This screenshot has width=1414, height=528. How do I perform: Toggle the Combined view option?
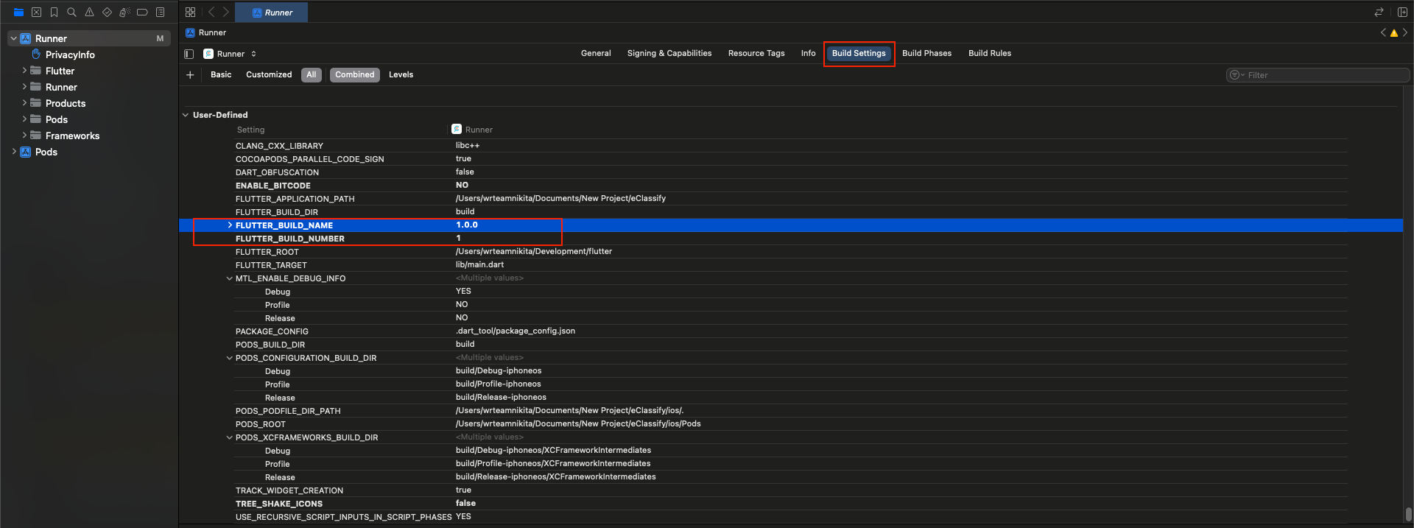click(x=354, y=75)
